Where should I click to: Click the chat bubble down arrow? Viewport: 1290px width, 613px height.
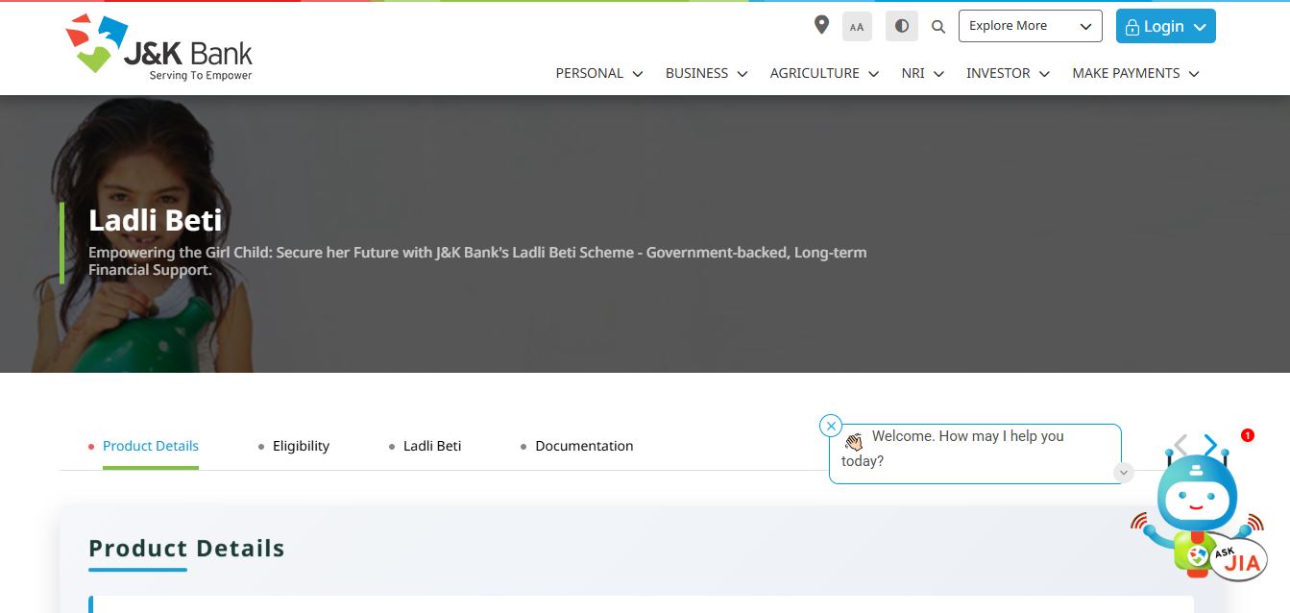[1124, 473]
